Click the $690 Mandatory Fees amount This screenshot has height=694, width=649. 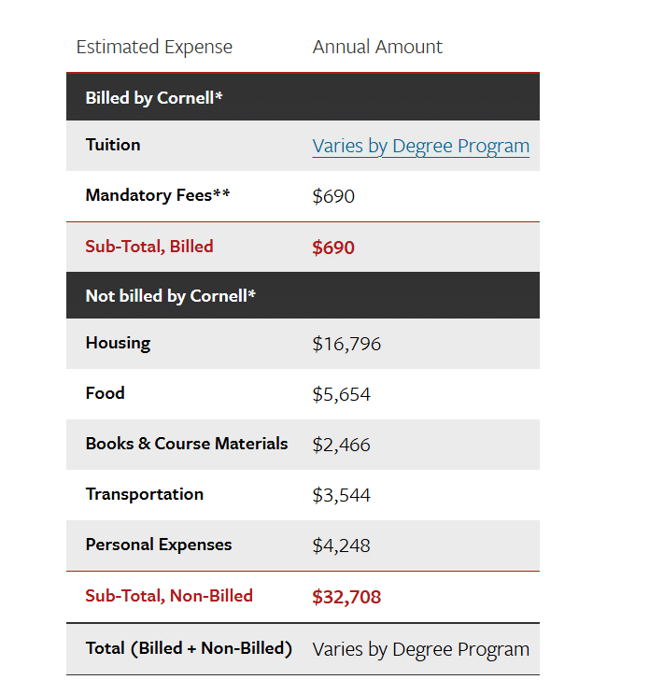[x=333, y=196]
